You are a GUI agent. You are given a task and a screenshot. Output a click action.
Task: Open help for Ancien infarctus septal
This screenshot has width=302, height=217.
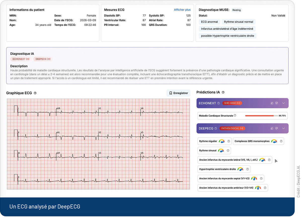261,178
